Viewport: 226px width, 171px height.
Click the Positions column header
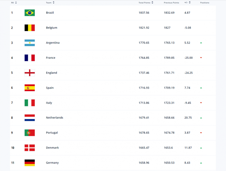tap(205, 3)
